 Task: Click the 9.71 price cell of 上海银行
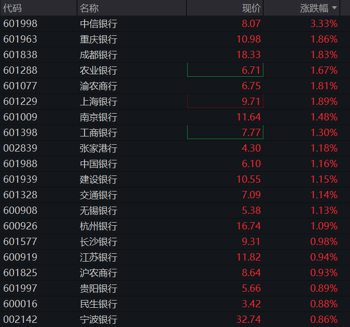[225, 101]
